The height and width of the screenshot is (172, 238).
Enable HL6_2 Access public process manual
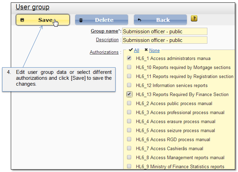[129, 103]
